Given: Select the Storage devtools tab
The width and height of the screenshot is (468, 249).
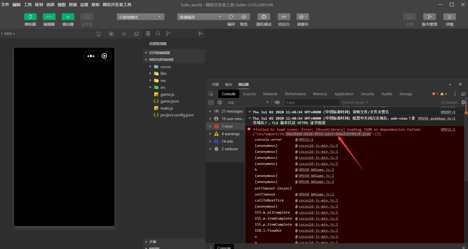Looking at the screenshot, I should click(x=406, y=94).
